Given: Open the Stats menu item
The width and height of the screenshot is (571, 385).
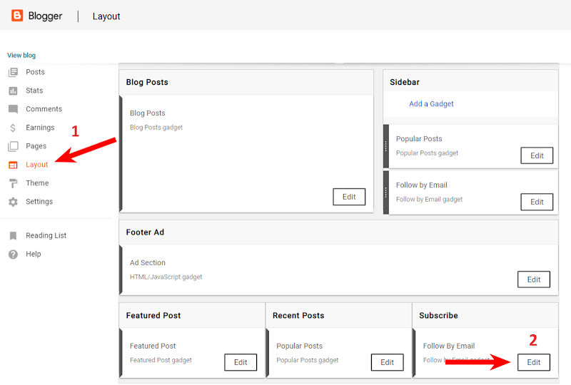Looking at the screenshot, I should tap(34, 91).
